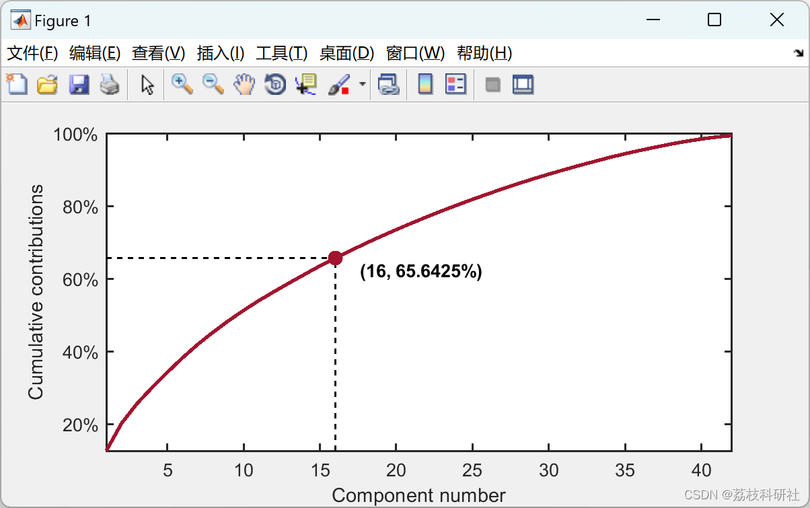This screenshot has width=810, height=508.
Task: Close the Figure 1 window
Action: [776, 20]
